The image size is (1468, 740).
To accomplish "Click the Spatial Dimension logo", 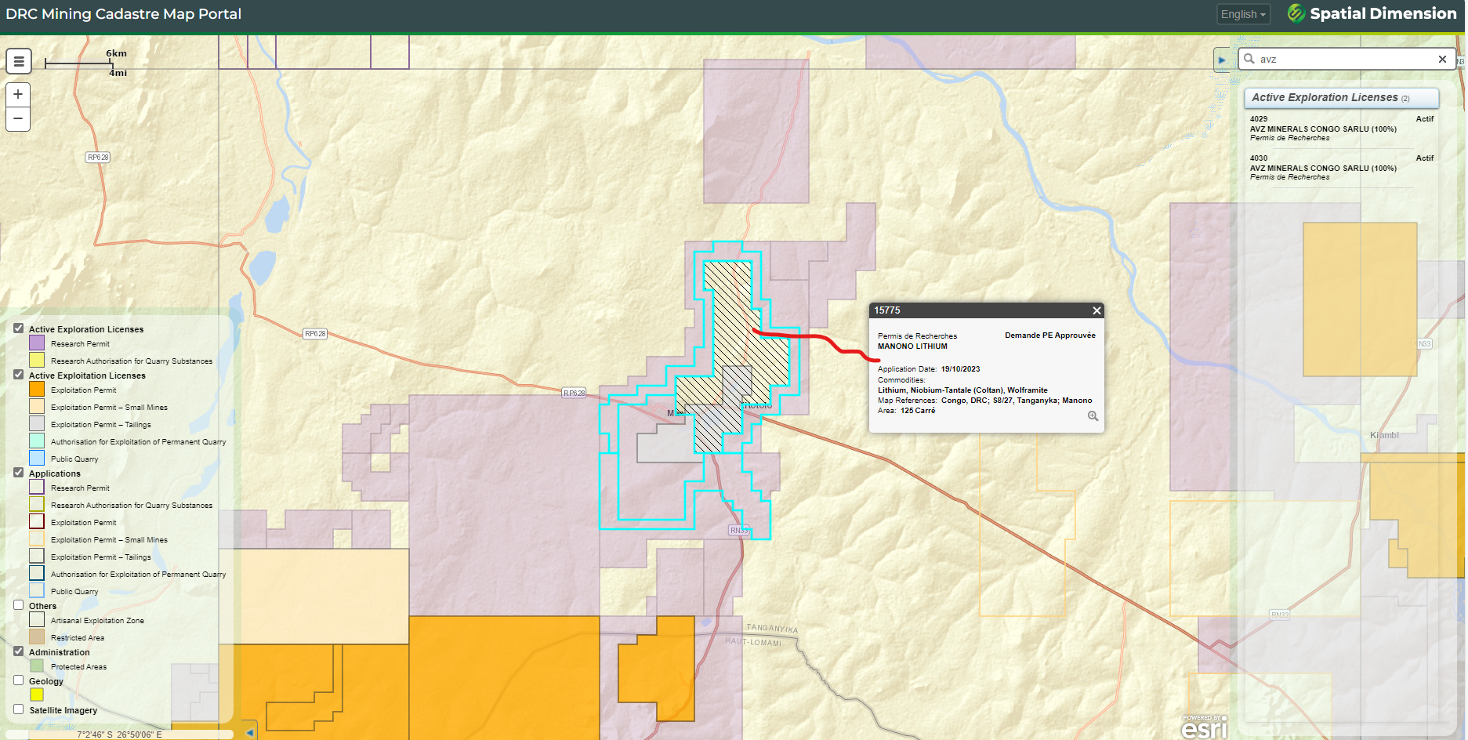I will (1372, 14).
